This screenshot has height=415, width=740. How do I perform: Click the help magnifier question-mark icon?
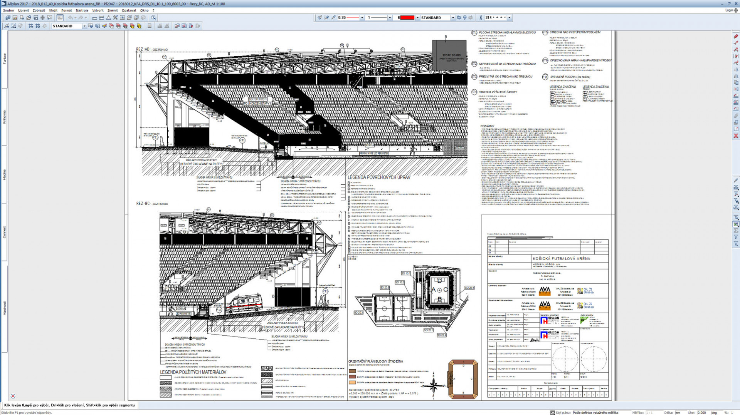tap(153, 18)
